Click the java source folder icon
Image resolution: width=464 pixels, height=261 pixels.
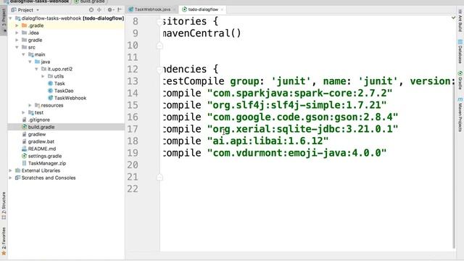(37, 62)
